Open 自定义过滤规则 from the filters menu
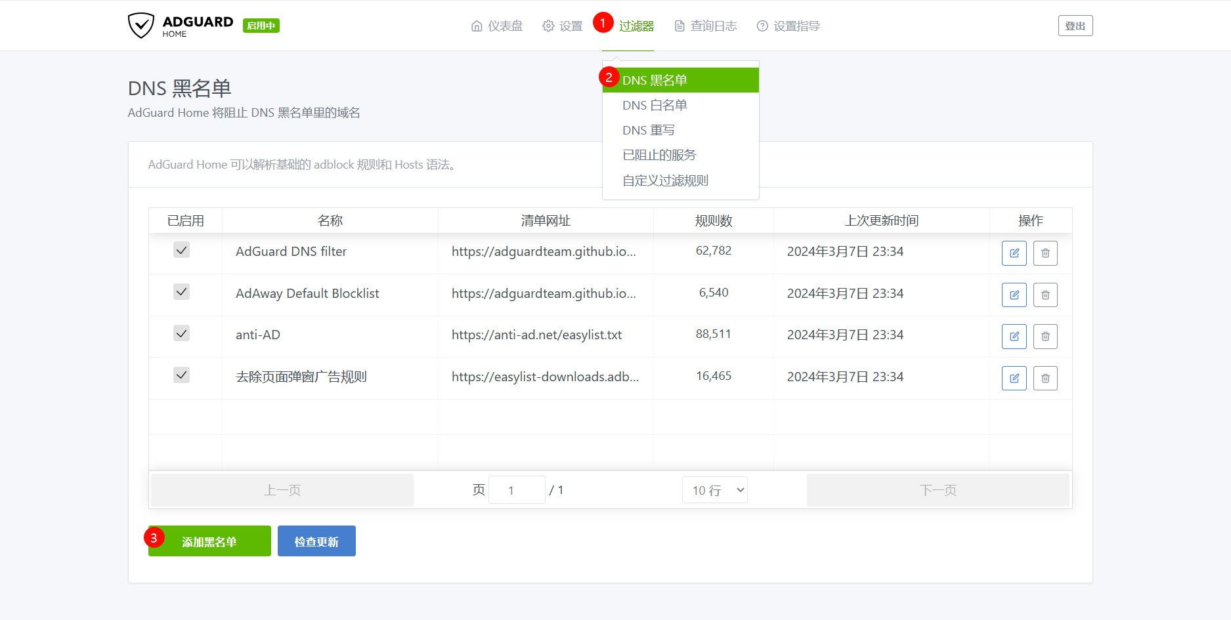Screen dimensions: 1231x620 pyautogui.click(x=681, y=180)
